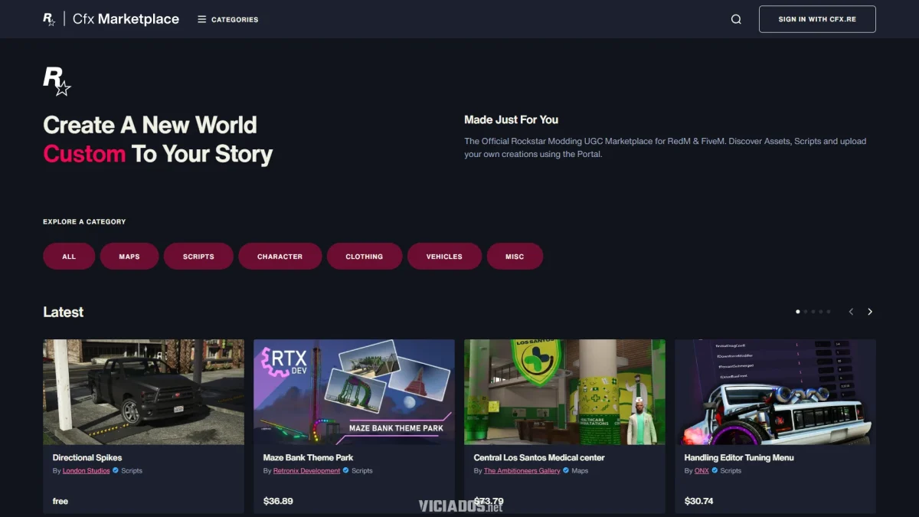Switch to the CLOTHING category filter
This screenshot has height=517, width=919.
pos(365,256)
